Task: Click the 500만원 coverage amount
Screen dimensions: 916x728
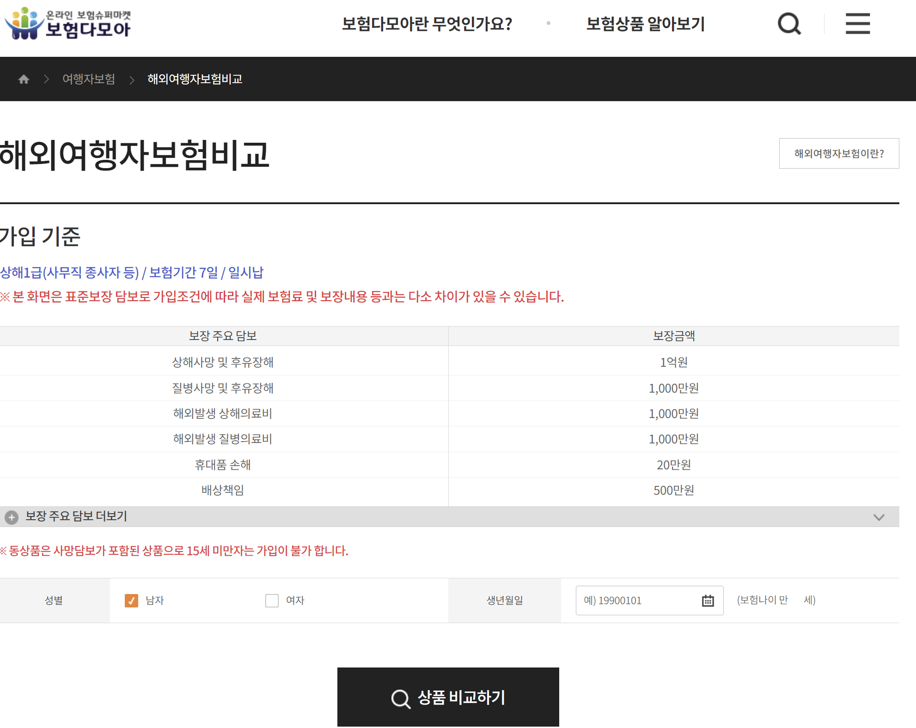Action: [x=674, y=490]
